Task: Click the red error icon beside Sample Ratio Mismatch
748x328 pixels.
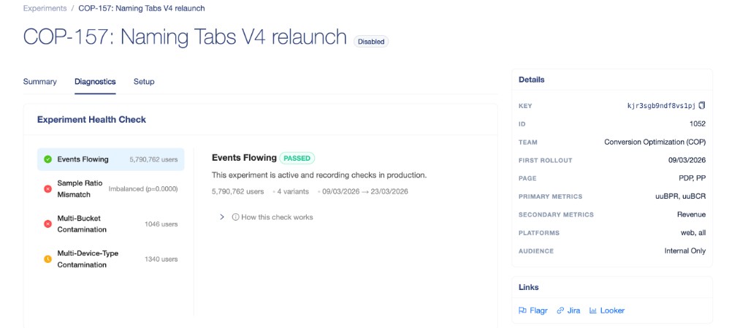Action: point(47,188)
